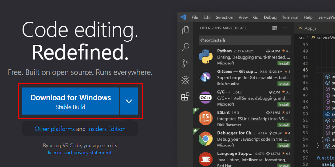Open the Selection menu
Viewport: 335px width, 167px height.
[x=224, y=17]
